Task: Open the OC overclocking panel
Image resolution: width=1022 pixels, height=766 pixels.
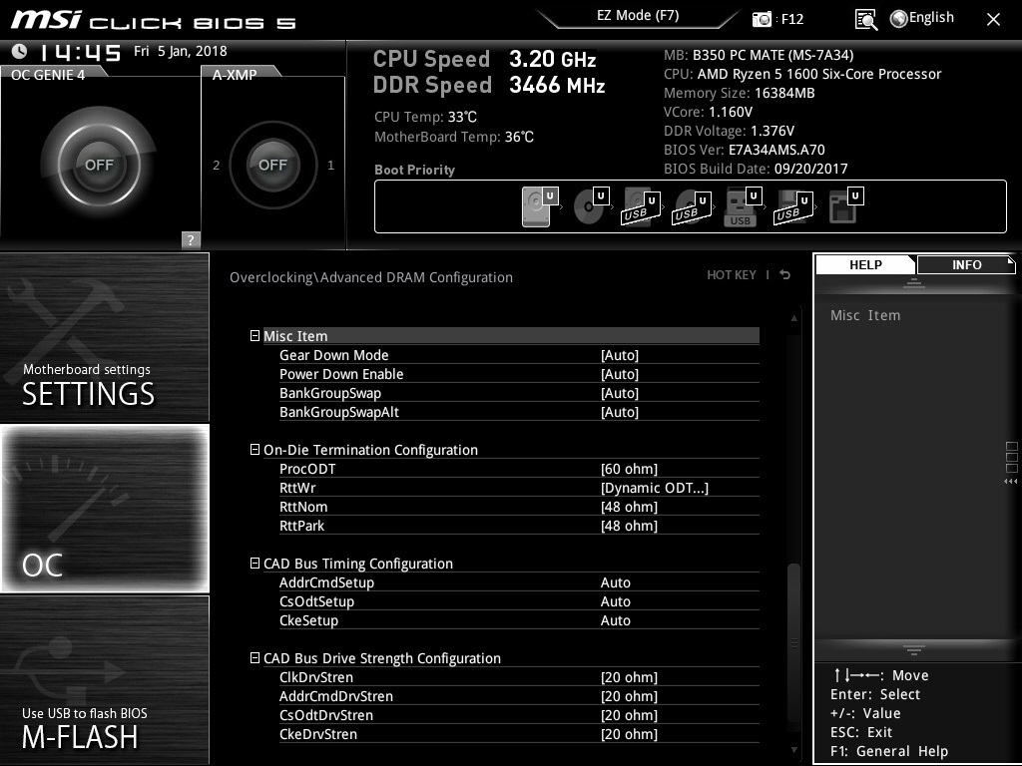Action: (104, 508)
